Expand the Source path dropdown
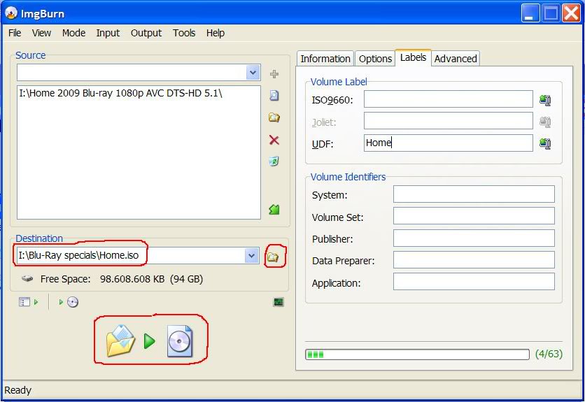585x402 pixels. [253, 72]
